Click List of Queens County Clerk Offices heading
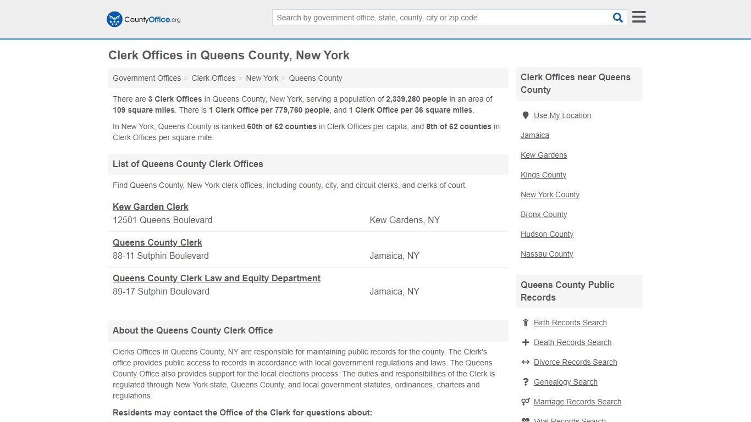The width and height of the screenshot is (751, 422). point(187,164)
